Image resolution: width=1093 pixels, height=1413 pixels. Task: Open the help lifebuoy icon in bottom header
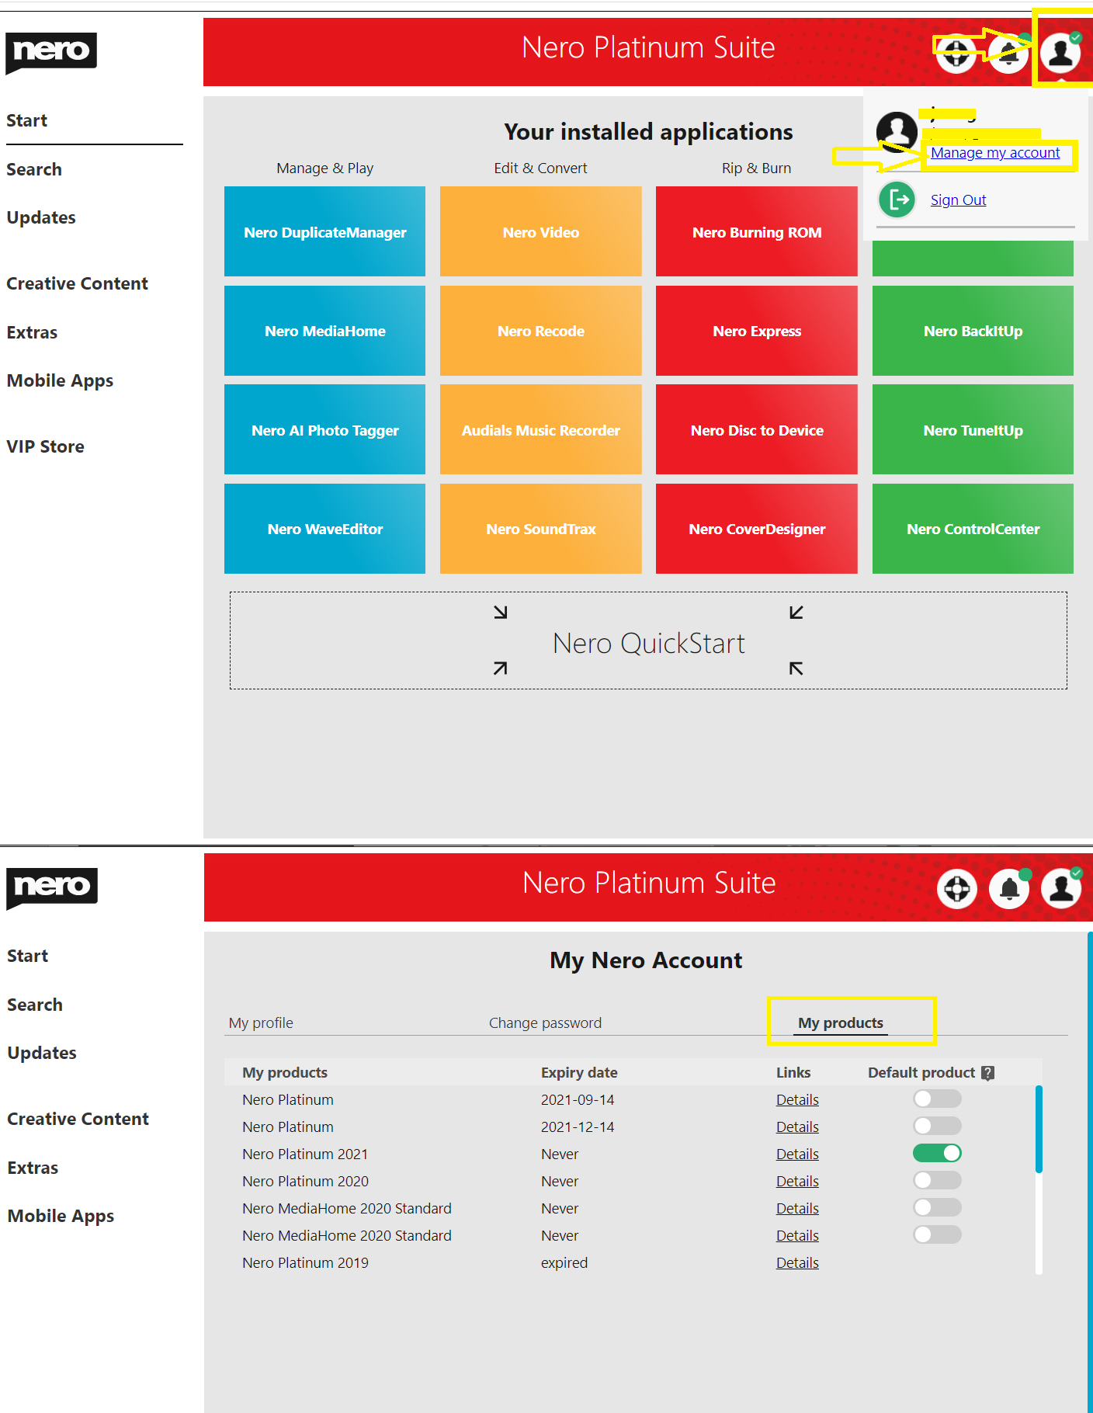(x=957, y=888)
